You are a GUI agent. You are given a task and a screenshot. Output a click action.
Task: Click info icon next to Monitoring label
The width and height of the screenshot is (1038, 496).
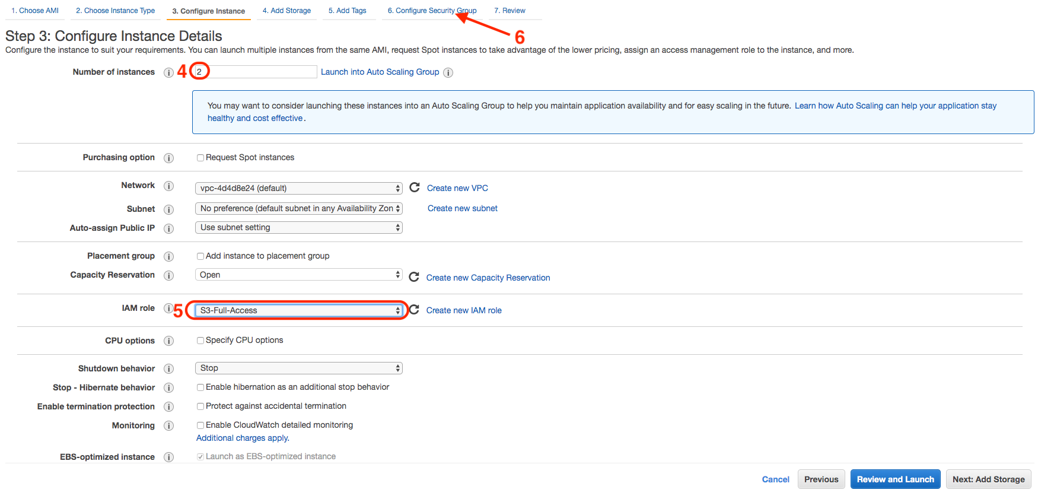[x=169, y=426]
